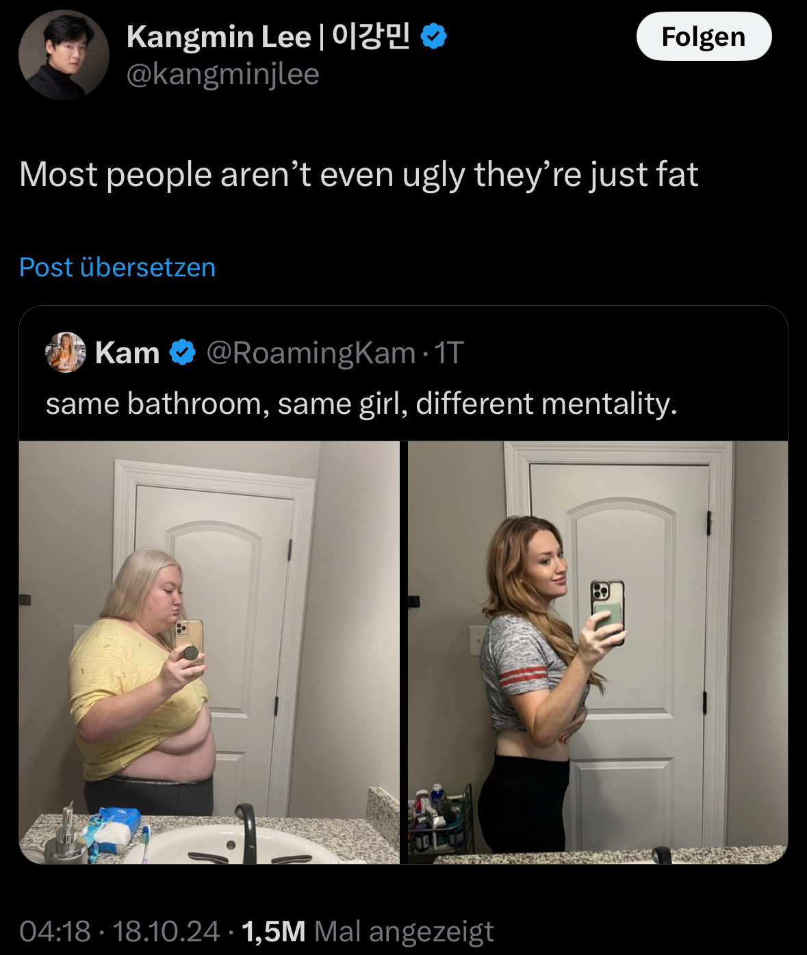Open the left photo with yellow shirt
Image resolution: width=807 pixels, height=955 pixels.
(209, 652)
